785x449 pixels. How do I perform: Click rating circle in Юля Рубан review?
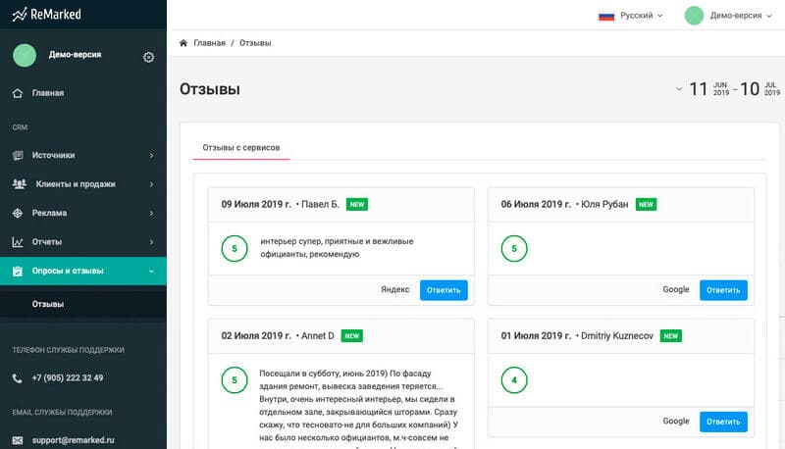pos(514,248)
